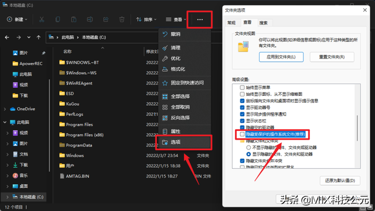Image resolution: width=375 pixels, height=211 pixels.
Task: Select the Windows folder
Action: 71,155
